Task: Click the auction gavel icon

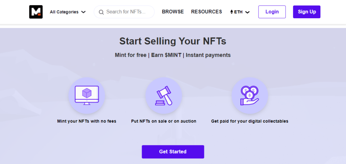Action: click(164, 96)
